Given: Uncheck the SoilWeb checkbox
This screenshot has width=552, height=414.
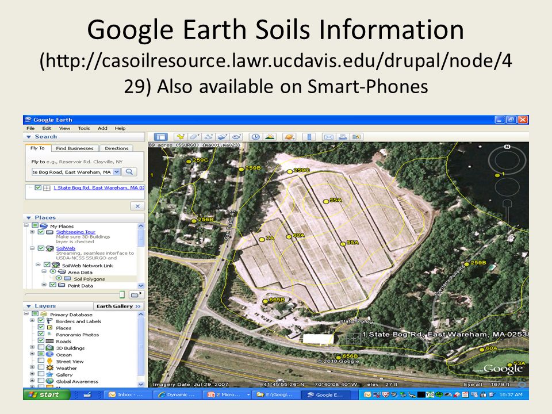Looking at the screenshot, I should [x=41, y=248].
